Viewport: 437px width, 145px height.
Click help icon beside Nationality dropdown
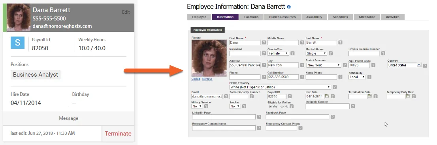tap(369, 77)
